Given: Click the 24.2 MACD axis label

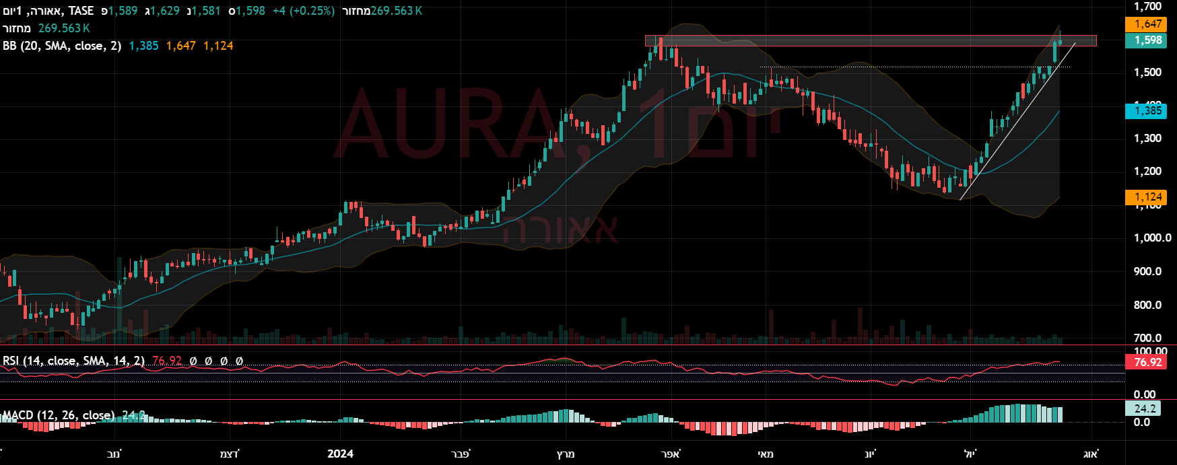Looking at the screenshot, I should (x=1143, y=408).
